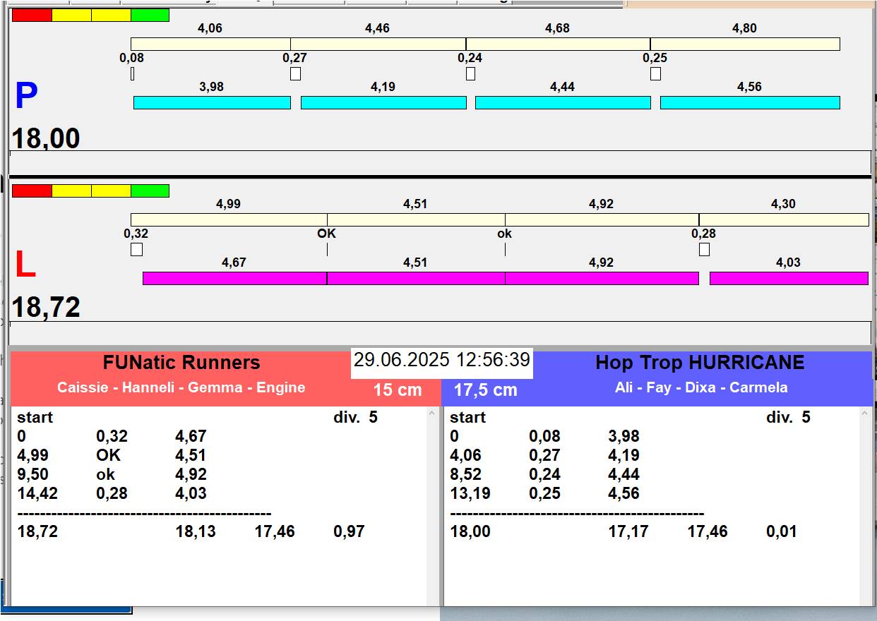
Task: Select the blue P lane letter
Action: coord(26,97)
